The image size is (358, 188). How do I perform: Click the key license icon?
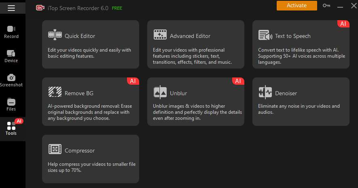326,6
